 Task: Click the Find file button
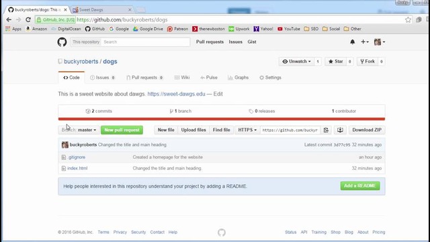click(x=221, y=130)
